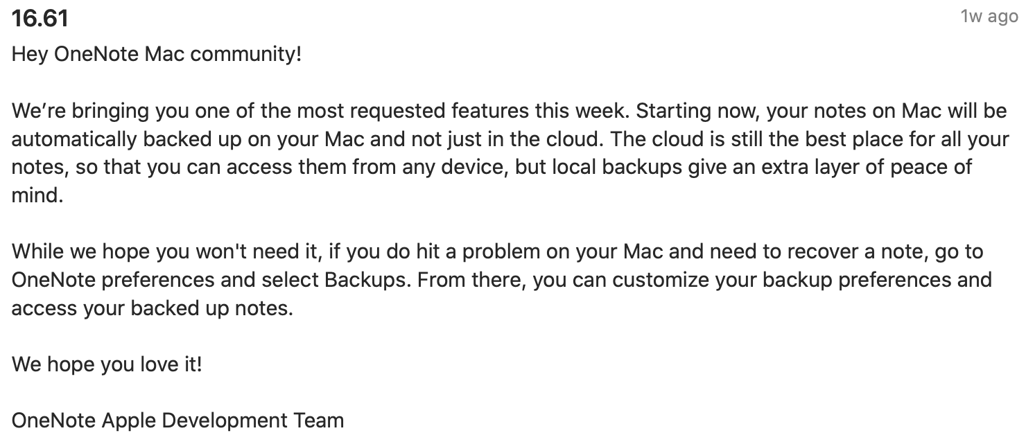1026x442 pixels.
Task: Click the word 'mind.' ending first paragraph
Action: click(37, 195)
